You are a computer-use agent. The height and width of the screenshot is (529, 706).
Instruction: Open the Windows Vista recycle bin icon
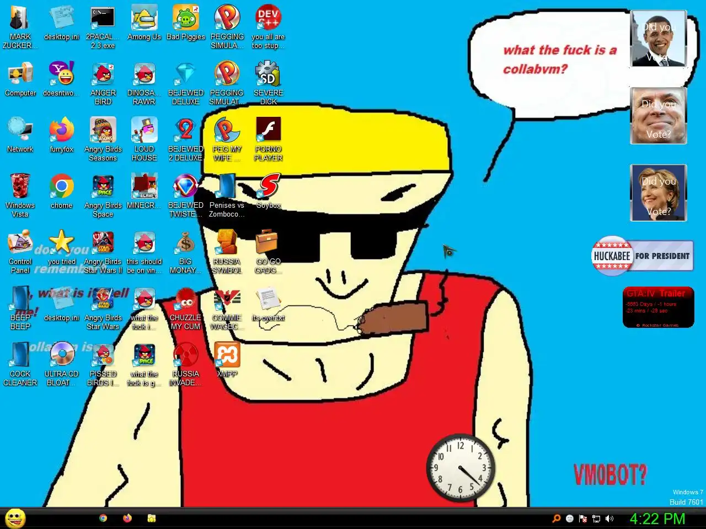click(x=20, y=195)
